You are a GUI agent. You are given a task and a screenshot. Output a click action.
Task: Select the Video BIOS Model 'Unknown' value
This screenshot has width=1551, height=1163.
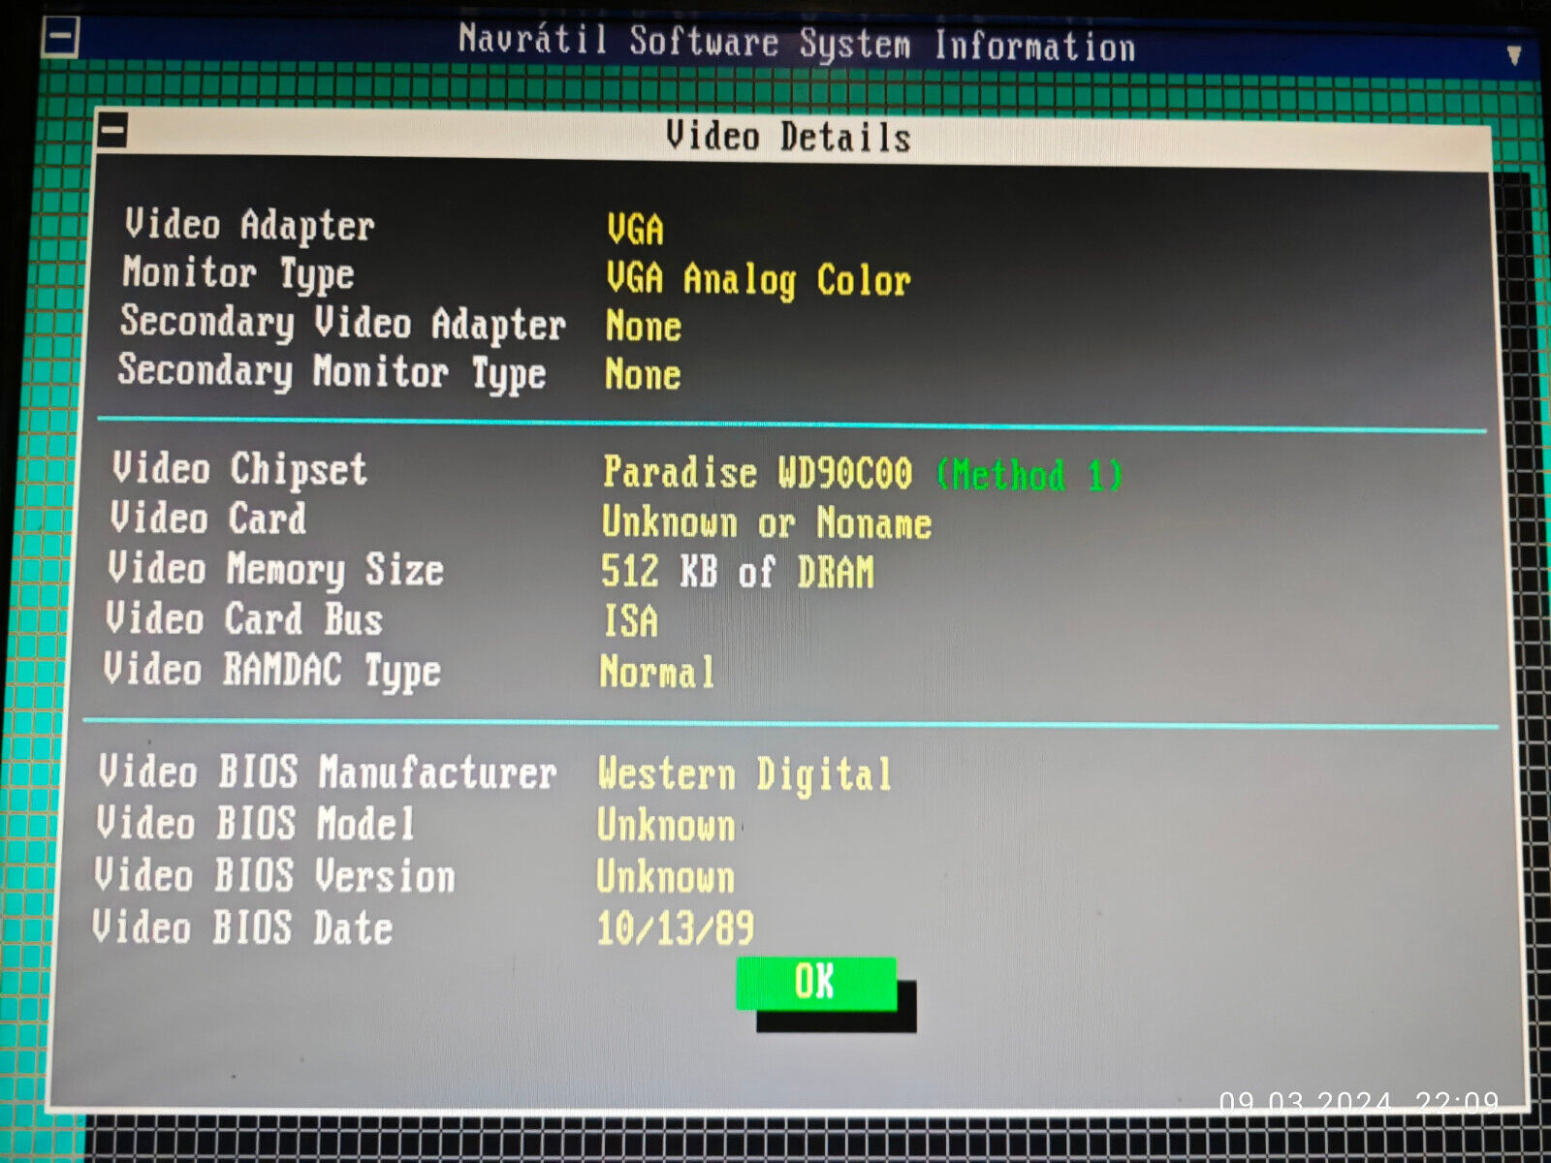(666, 826)
